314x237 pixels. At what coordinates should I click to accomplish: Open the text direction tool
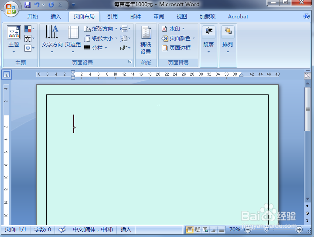pyautogui.click(x=52, y=39)
